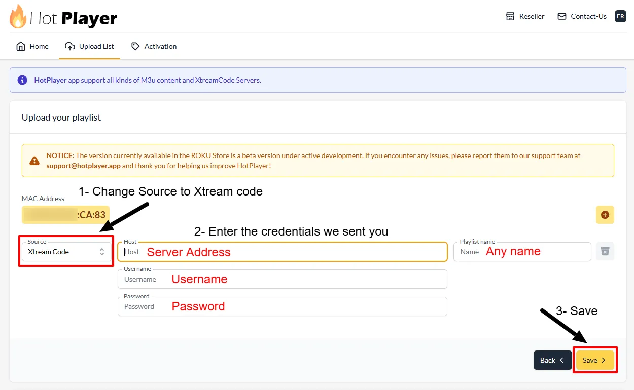Click the Save button

click(x=595, y=360)
